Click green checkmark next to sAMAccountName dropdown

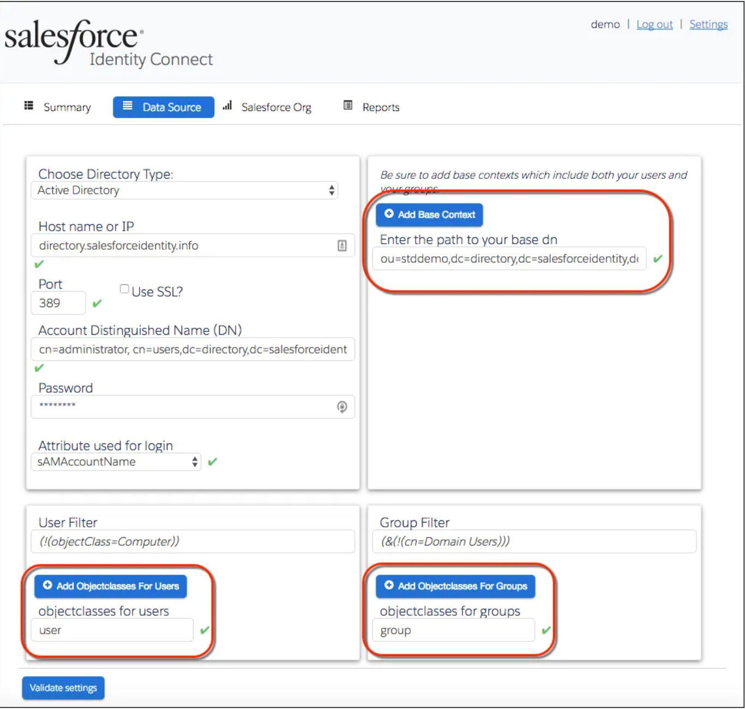pos(213,461)
